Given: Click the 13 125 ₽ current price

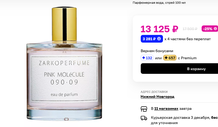Looking at the screenshot, I should tap(159, 29).
